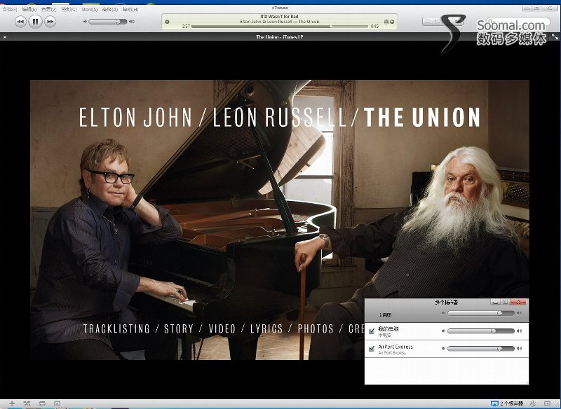This screenshot has height=409, width=561.
Task: Toggle shuffle in bottom bar
Action: coord(27,403)
